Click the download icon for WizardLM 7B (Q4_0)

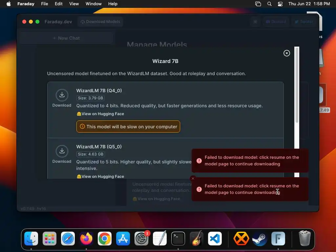click(62, 95)
